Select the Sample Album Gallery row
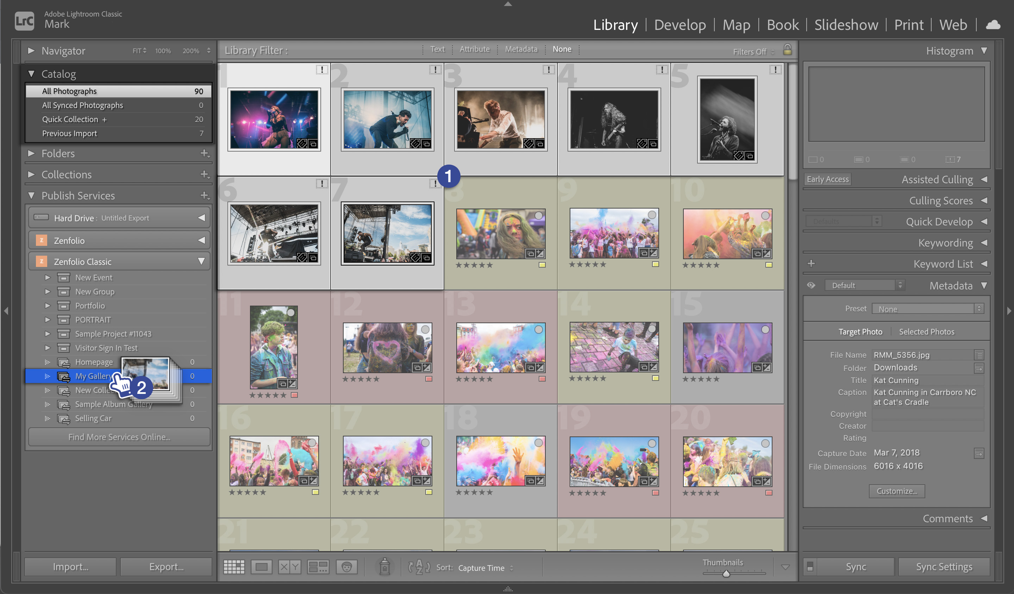Screen dimensions: 1014x594 pos(119,404)
